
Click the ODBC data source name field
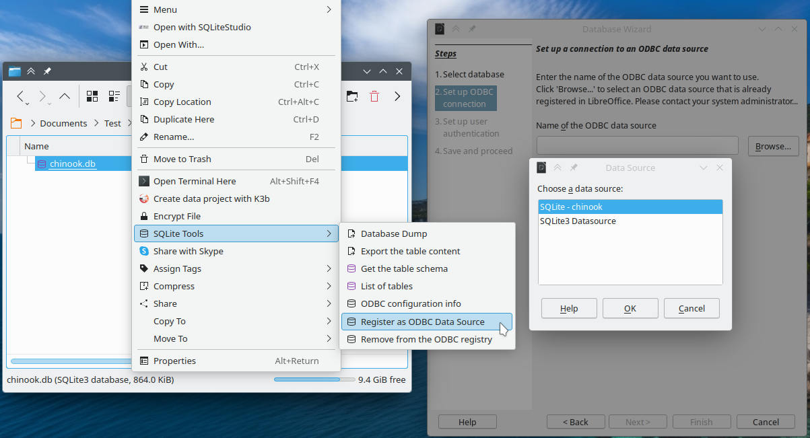(x=638, y=146)
